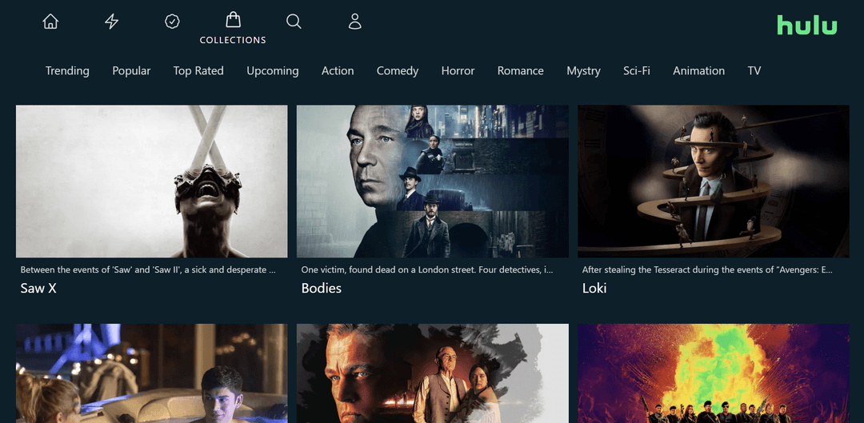864x423 pixels.
Task: Open the Bodies poster thumbnail
Action: pos(433,182)
